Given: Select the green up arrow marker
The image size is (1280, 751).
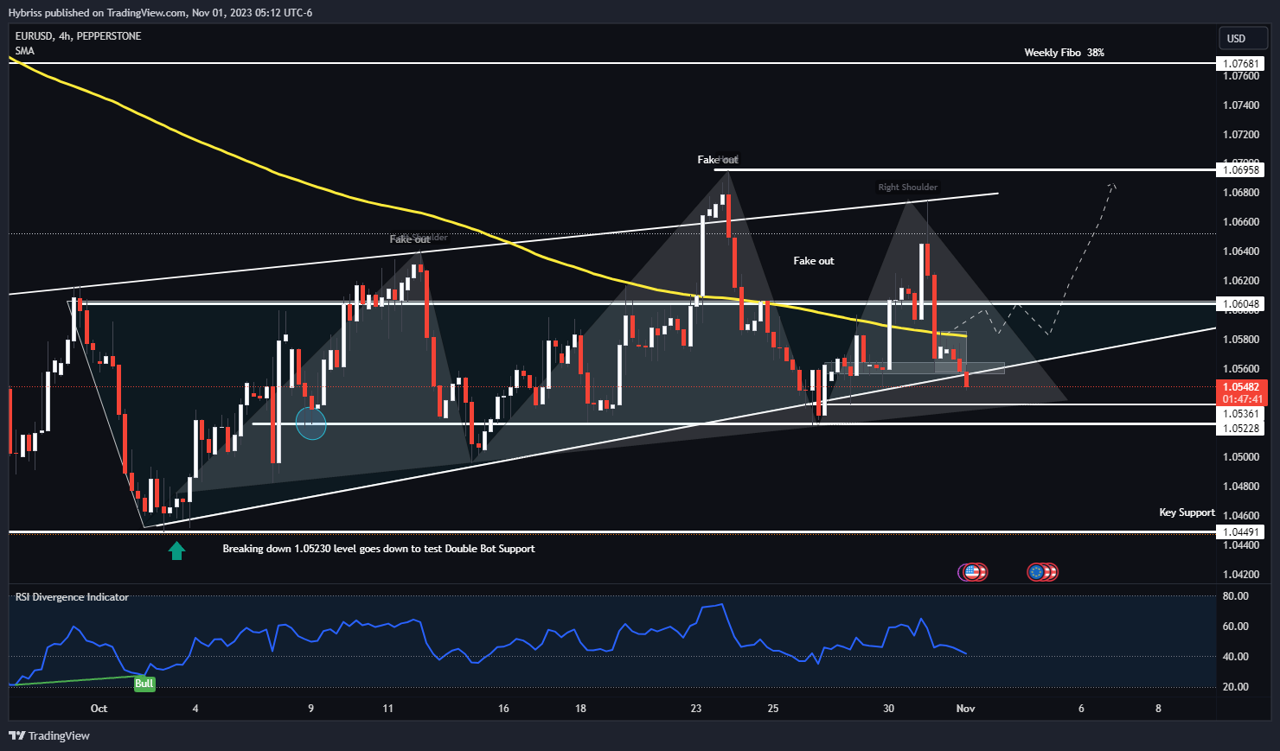Looking at the screenshot, I should coord(176,551).
